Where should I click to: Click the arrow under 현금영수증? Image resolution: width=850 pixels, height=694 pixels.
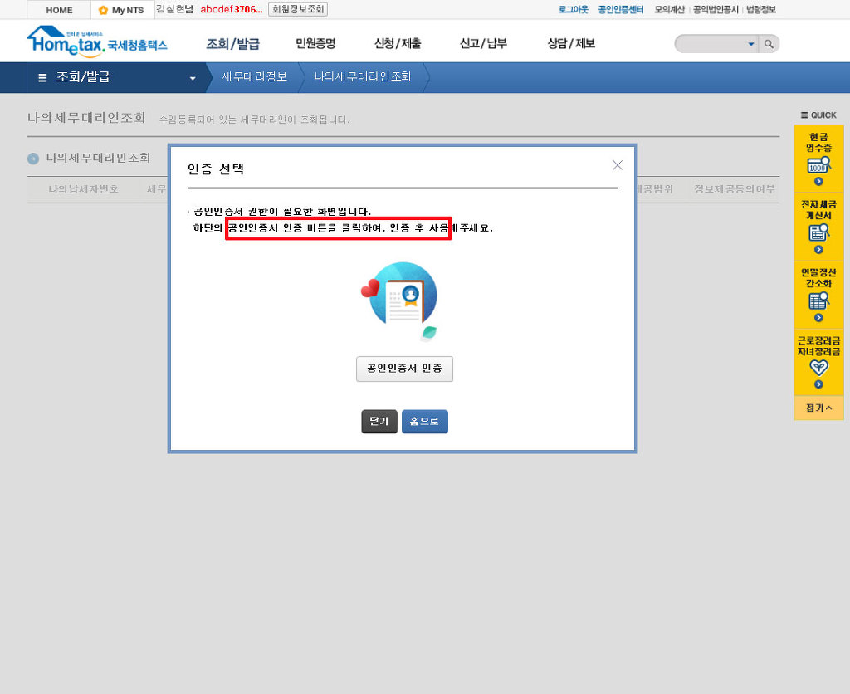(818, 181)
